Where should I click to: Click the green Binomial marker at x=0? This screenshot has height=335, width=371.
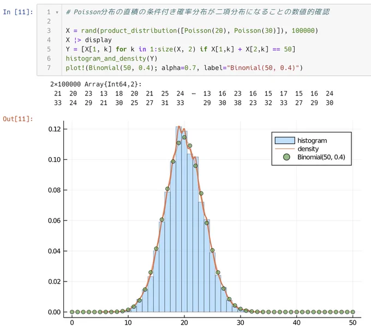72,312
